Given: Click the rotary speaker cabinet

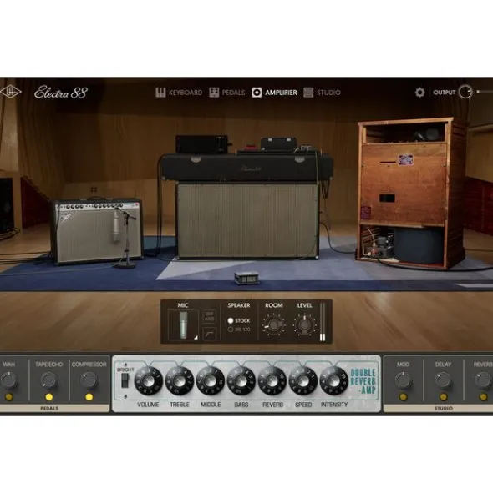Looking at the screenshot, I should pos(411,194).
